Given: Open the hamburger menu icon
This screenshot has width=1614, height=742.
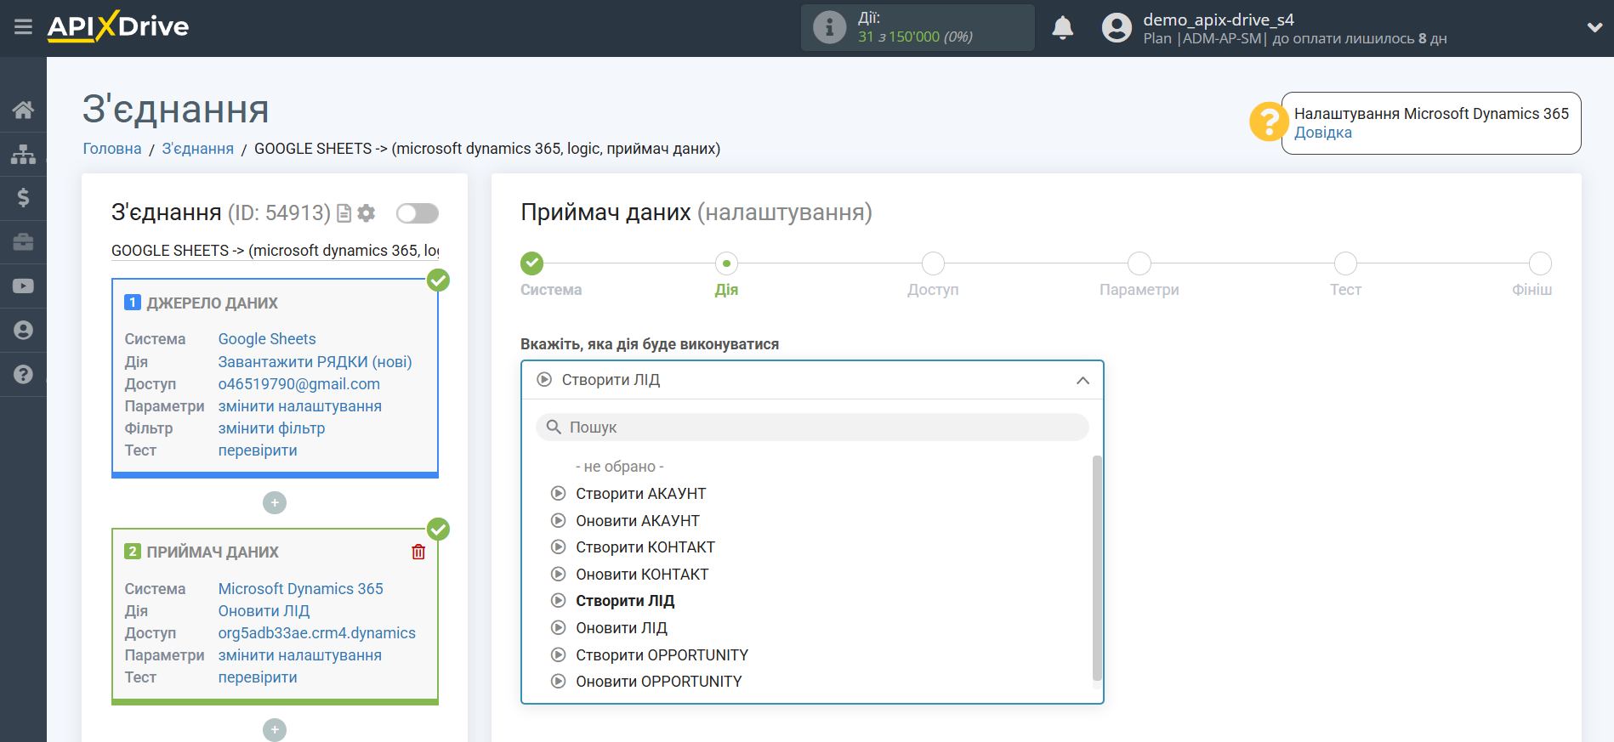Looking at the screenshot, I should click(x=23, y=27).
